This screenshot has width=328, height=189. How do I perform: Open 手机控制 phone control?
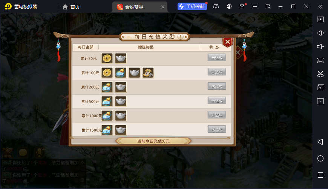point(192,6)
